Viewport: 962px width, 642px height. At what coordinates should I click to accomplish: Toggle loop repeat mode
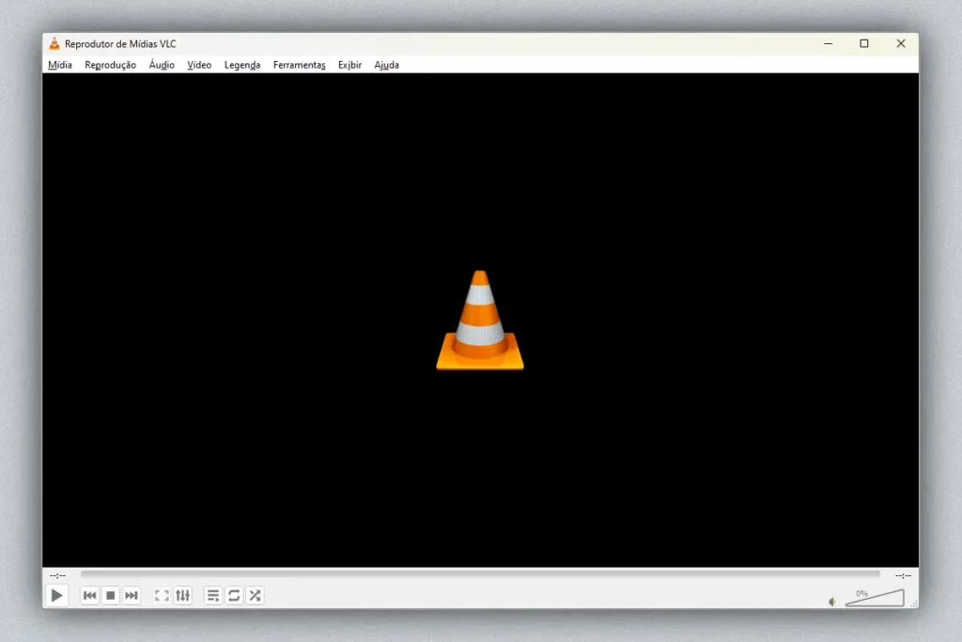point(234,595)
